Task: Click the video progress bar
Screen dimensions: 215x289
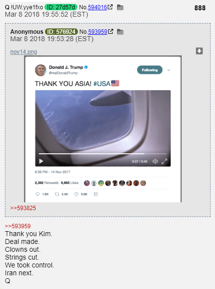Action: (103, 153)
